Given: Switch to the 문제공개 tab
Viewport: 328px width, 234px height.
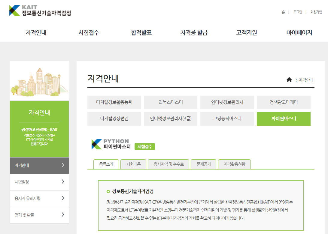Looking at the screenshot, I should coord(204,164).
